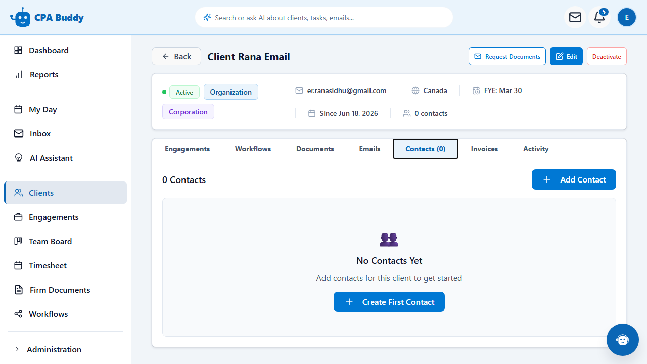Switch to the Engagements tab
The image size is (647, 364).
188,149
